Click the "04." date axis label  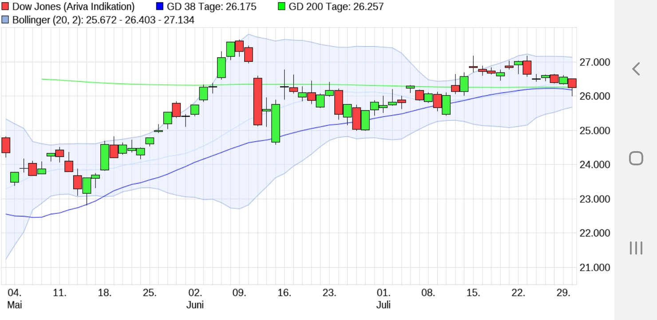tap(15, 293)
